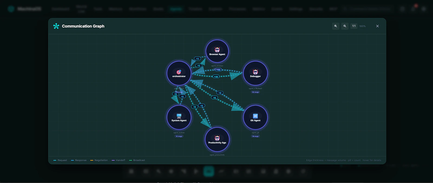Click the Response legend label

coord(81,160)
